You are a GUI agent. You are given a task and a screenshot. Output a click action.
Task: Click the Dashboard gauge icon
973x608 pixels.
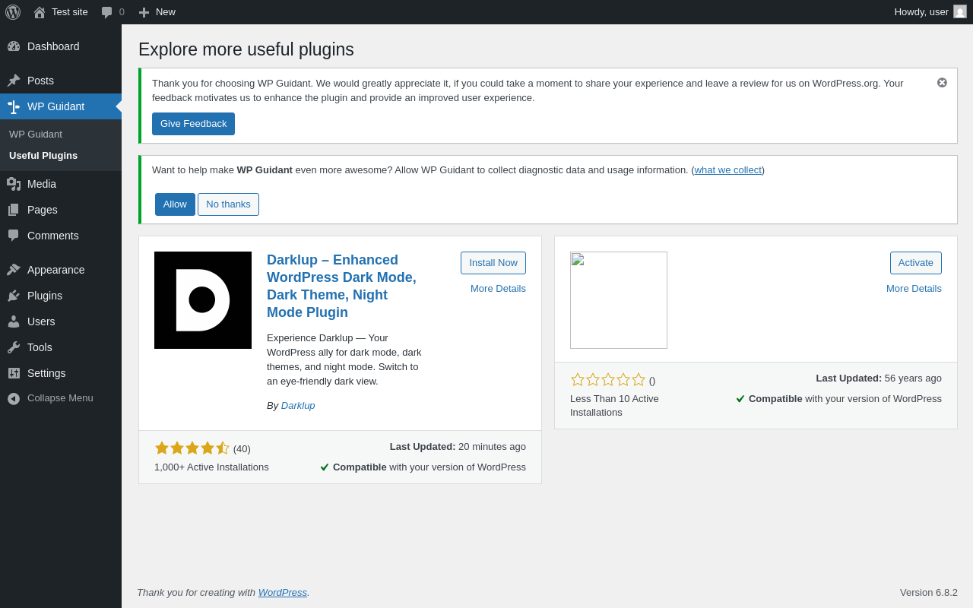pos(14,46)
